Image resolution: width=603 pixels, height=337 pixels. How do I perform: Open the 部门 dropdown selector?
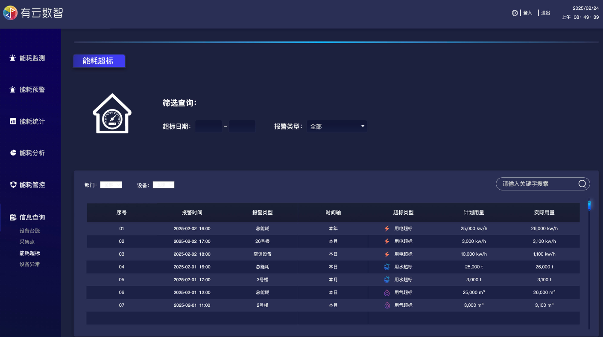point(111,185)
